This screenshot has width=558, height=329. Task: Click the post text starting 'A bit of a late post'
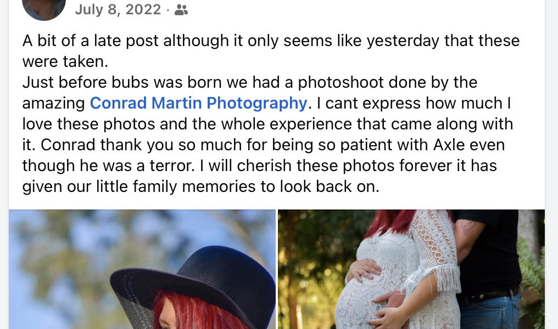[271, 114]
